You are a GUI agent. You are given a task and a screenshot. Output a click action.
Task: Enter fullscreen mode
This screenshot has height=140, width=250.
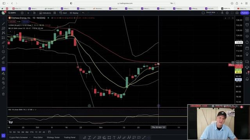[x=232, y=13]
